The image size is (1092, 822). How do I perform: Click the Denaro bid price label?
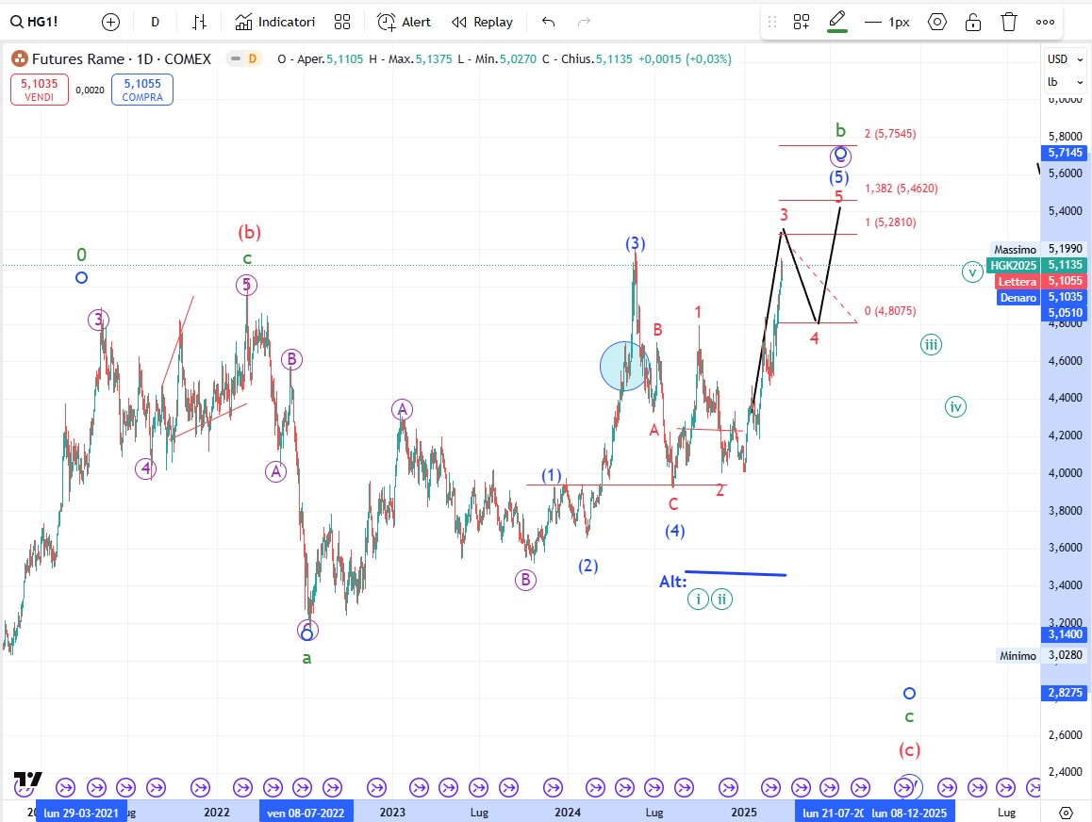1018,297
